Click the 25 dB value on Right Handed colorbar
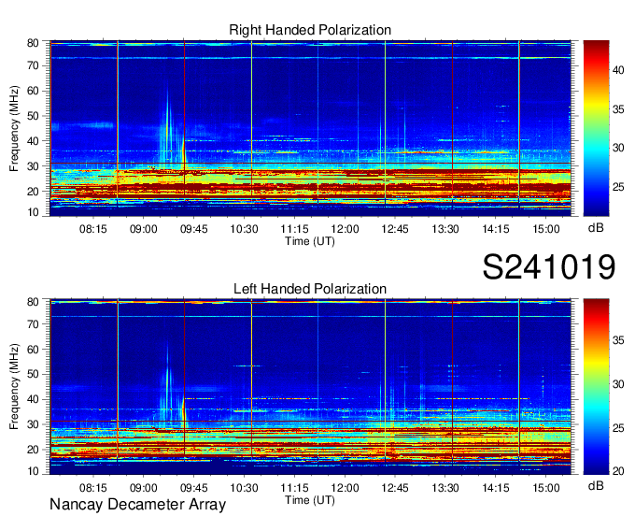 pos(618,187)
